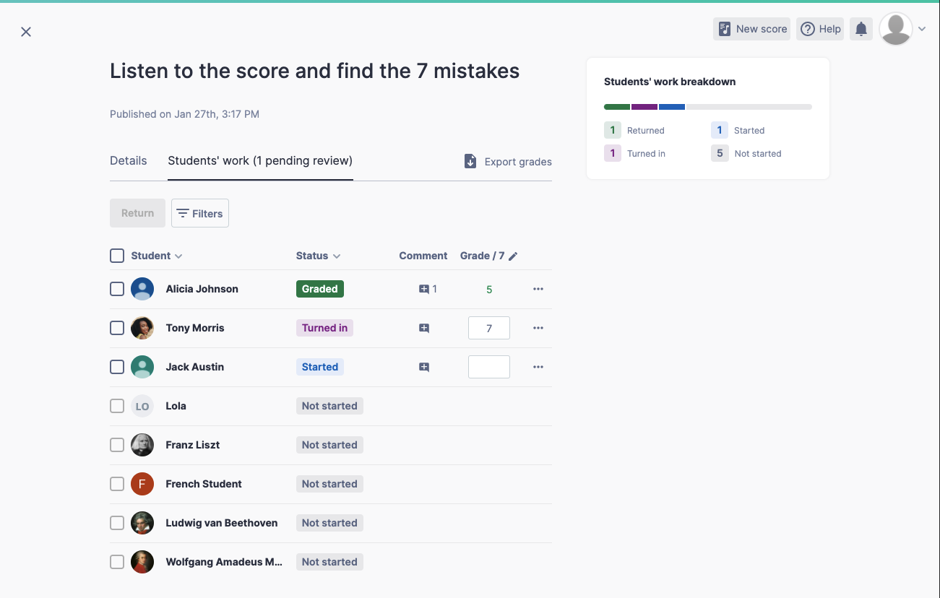Click the Export grades link
This screenshot has width=940, height=598.
point(508,162)
